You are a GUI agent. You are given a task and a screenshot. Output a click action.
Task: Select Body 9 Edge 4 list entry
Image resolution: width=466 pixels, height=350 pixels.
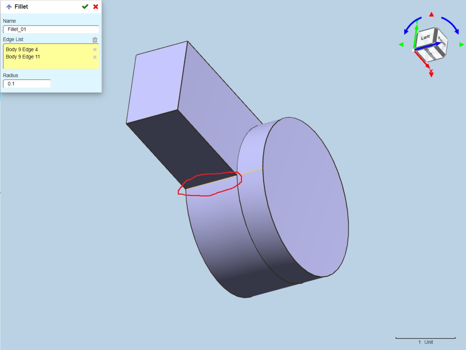[22, 49]
